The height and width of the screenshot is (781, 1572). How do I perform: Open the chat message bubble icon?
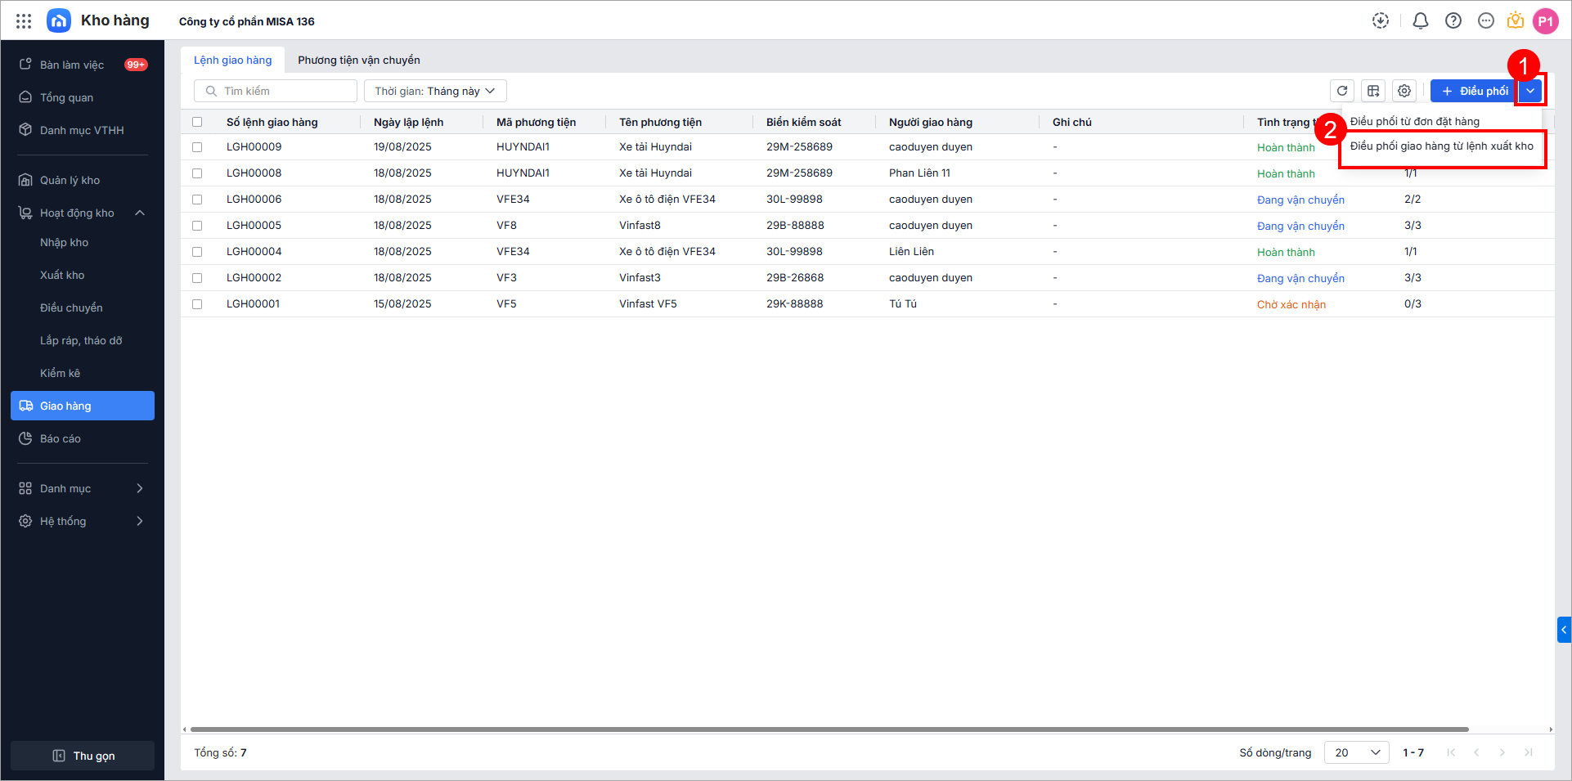click(1486, 21)
